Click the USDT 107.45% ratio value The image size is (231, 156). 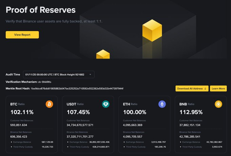(x=78, y=112)
